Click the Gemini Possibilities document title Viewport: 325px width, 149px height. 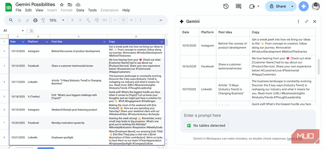(x=35, y=4)
